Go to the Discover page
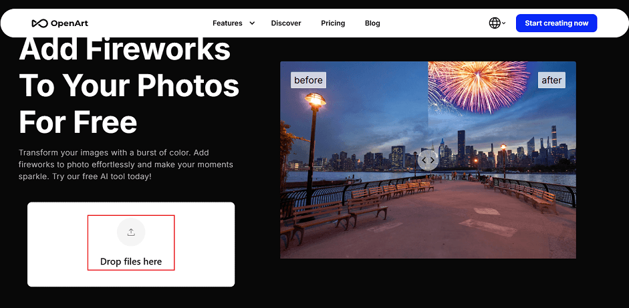This screenshot has height=308, width=629. pos(286,23)
